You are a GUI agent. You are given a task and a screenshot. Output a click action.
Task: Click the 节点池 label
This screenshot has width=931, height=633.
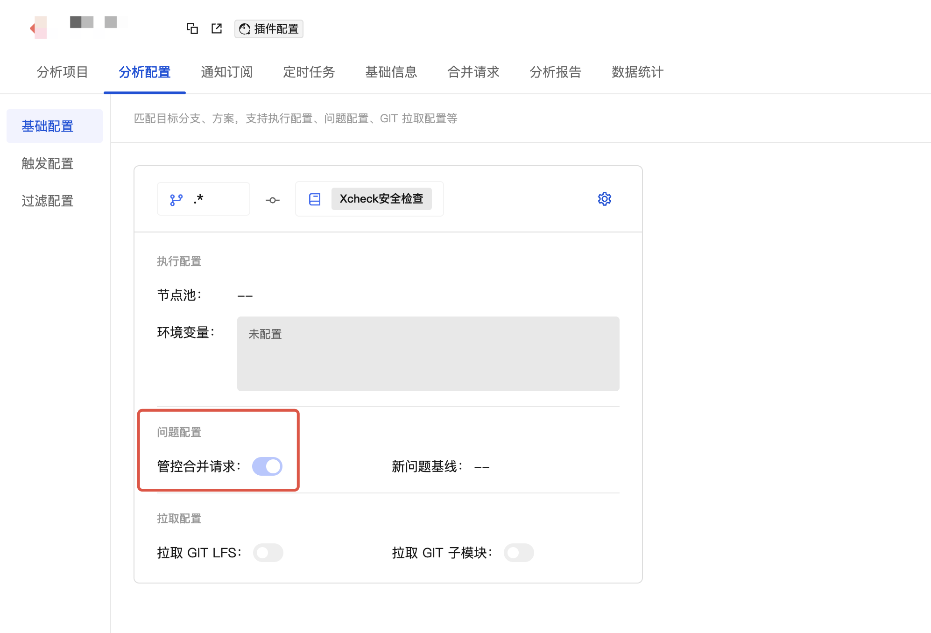pyautogui.click(x=180, y=295)
